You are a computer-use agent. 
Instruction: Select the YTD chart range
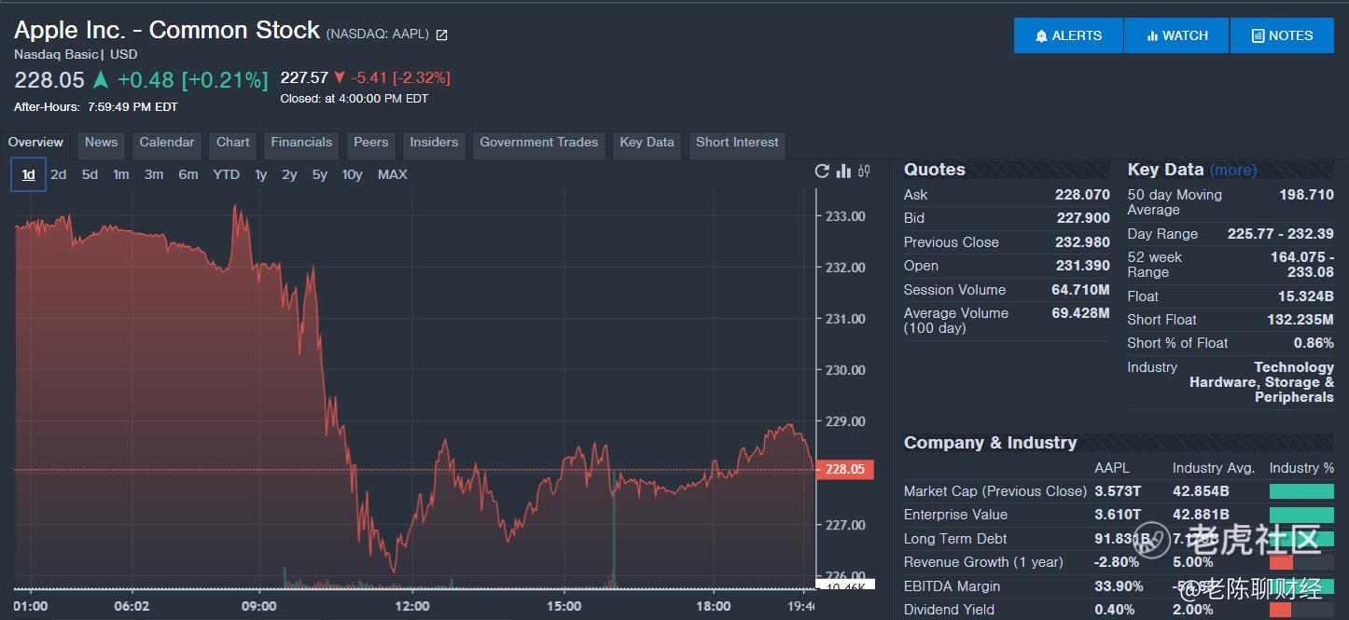pos(226,174)
